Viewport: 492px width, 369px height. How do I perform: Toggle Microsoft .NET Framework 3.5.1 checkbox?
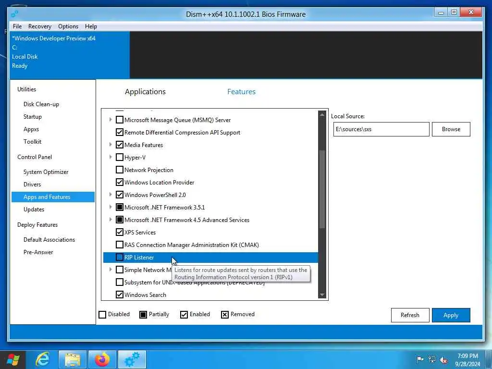coord(119,208)
